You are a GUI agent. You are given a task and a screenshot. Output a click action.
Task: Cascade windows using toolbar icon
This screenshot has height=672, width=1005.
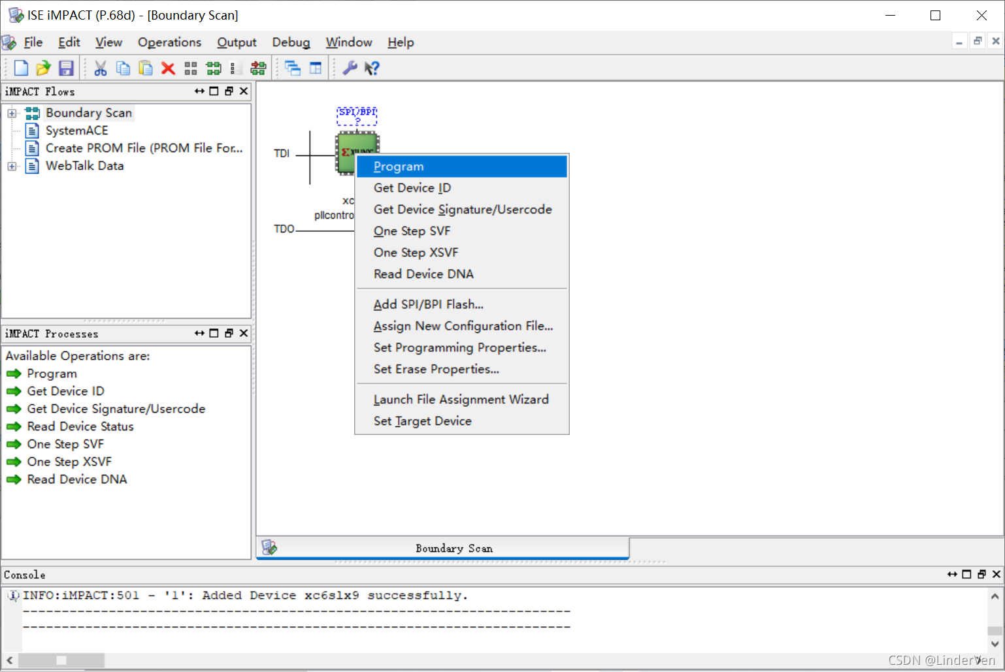coord(293,68)
